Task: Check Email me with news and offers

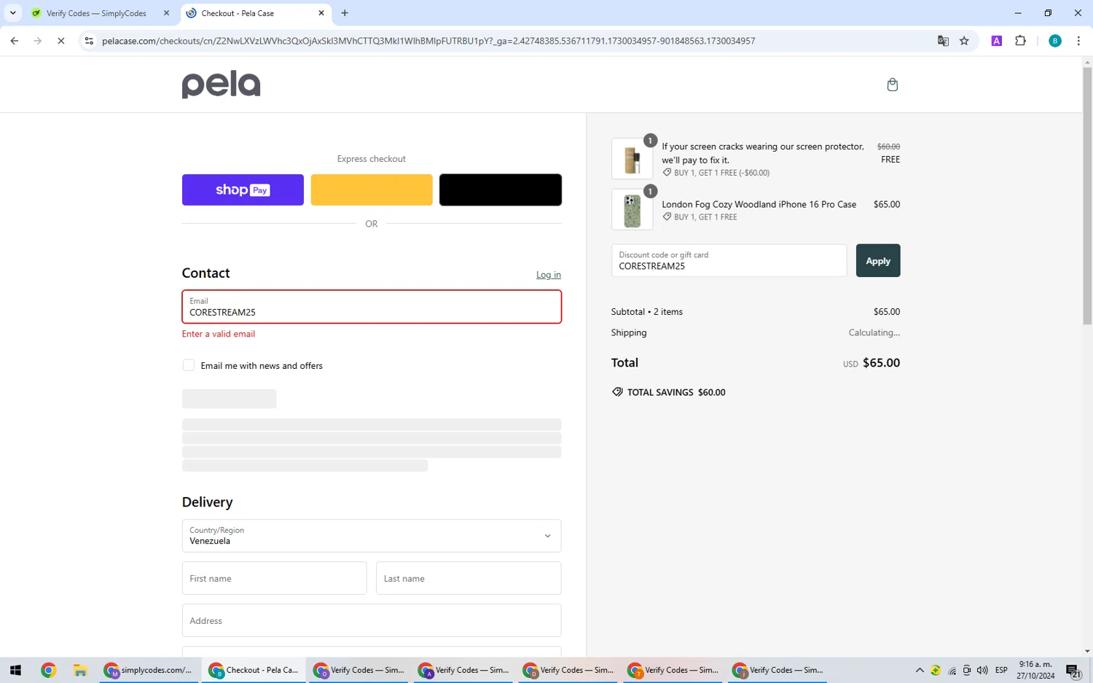Action: click(189, 365)
